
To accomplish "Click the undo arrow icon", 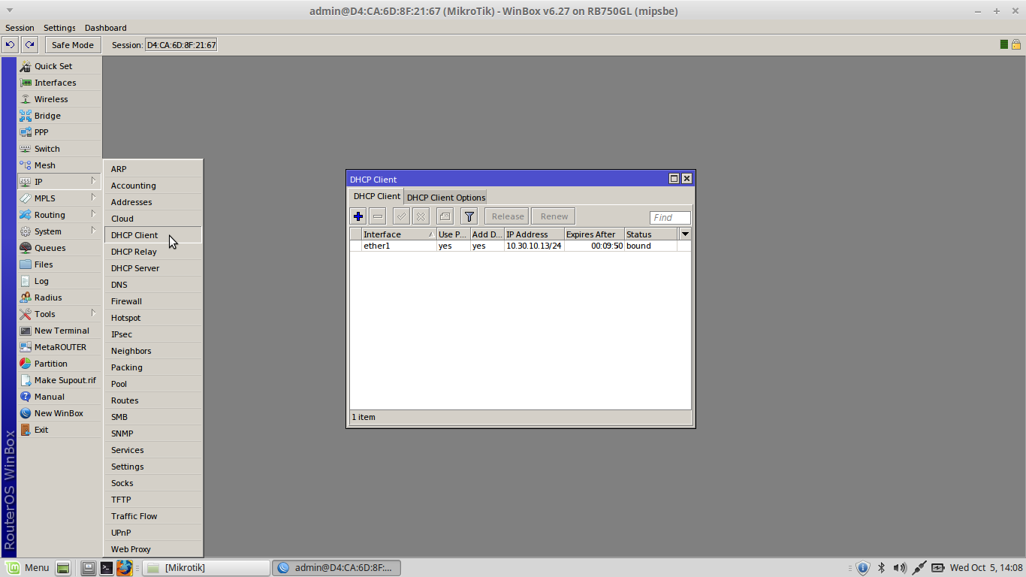I will (x=11, y=45).
